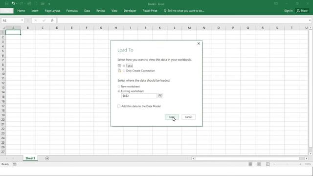Click the lightbulb Tell me icon
Viewport: 313px width, 176px height.
[x=165, y=11]
